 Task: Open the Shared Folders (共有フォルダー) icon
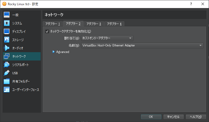(7, 81)
